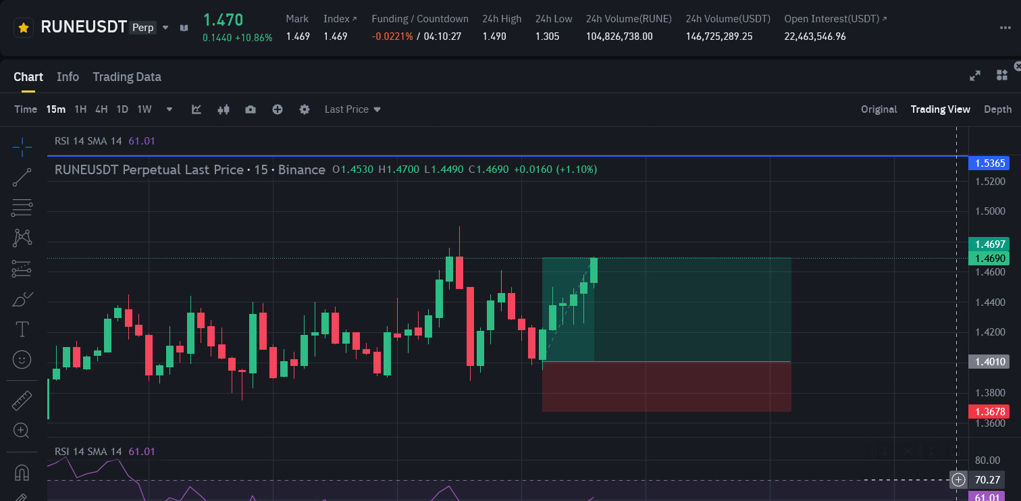This screenshot has height=501, width=1021.
Task: Click the RSI 14 SMA 14 legend in the lower pane
Action: 105,452
